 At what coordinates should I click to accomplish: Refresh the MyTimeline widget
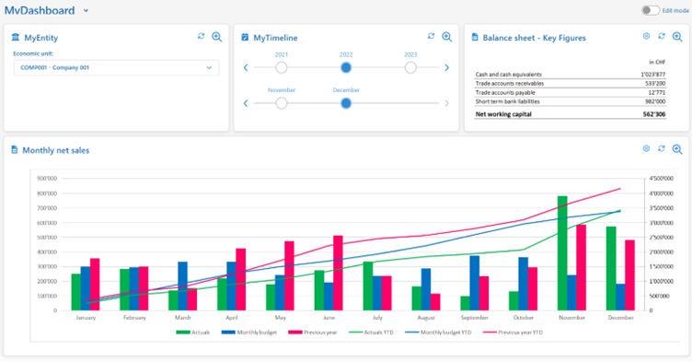(432, 36)
